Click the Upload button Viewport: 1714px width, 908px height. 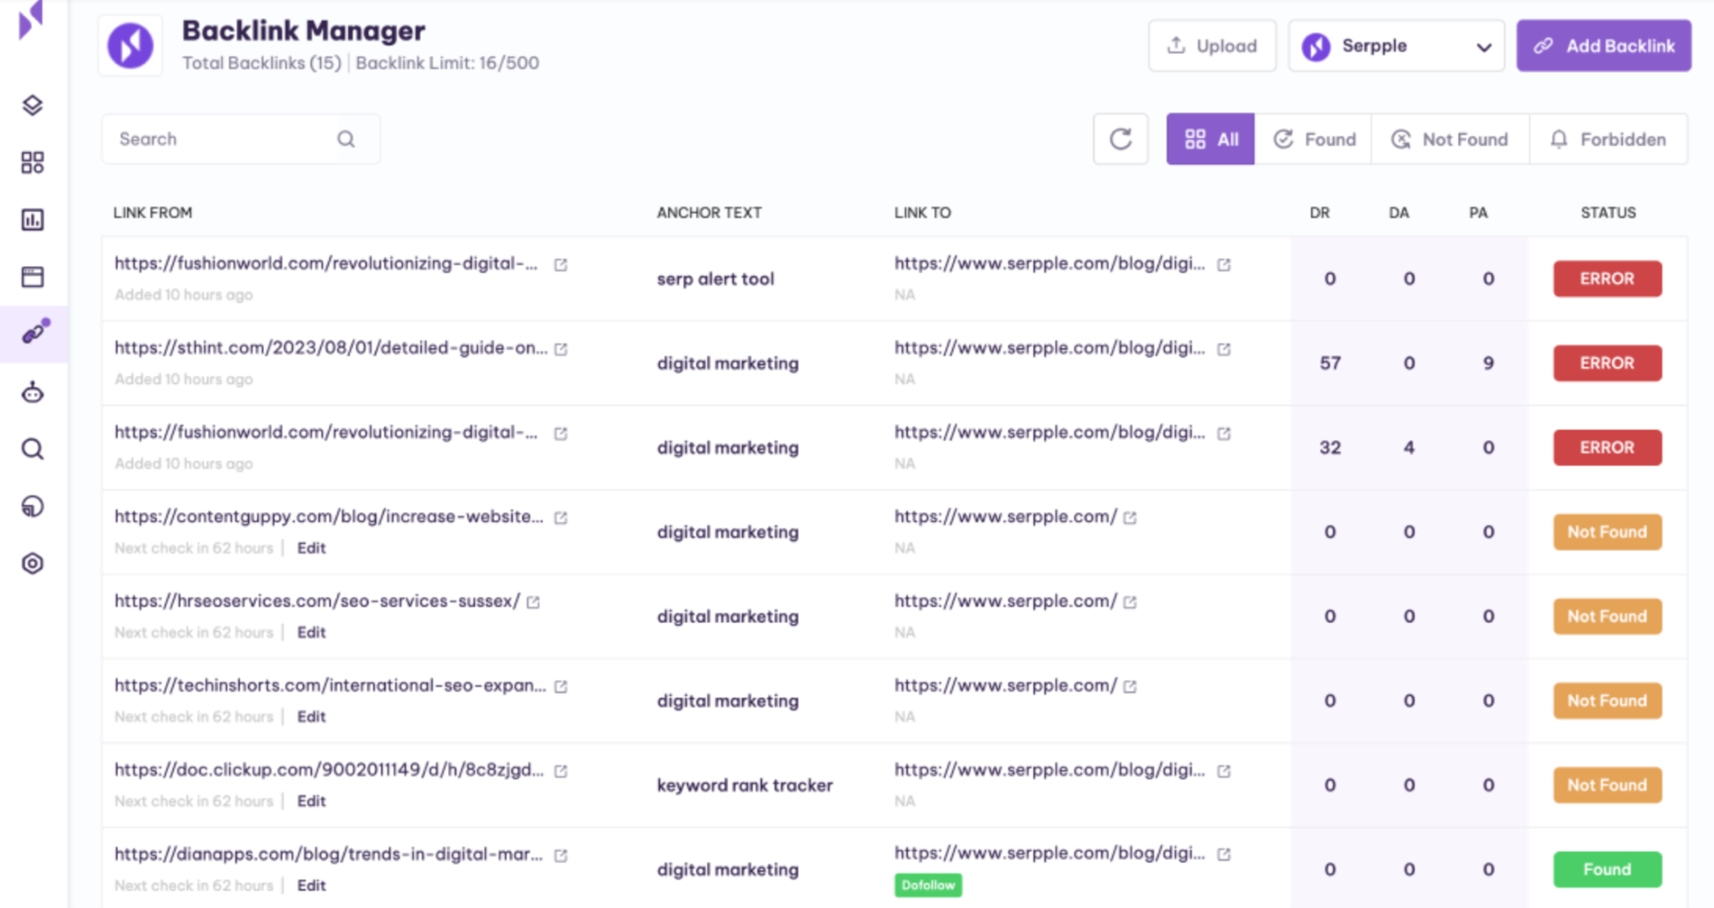pyautogui.click(x=1212, y=45)
